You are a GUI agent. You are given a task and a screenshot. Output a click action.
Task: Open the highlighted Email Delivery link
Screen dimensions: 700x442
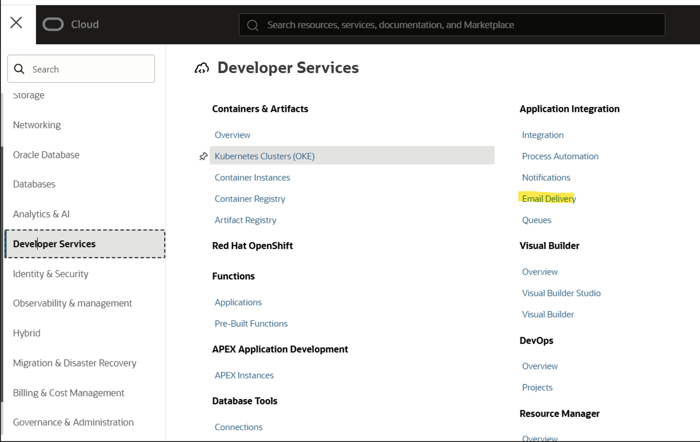(x=548, y=199)
